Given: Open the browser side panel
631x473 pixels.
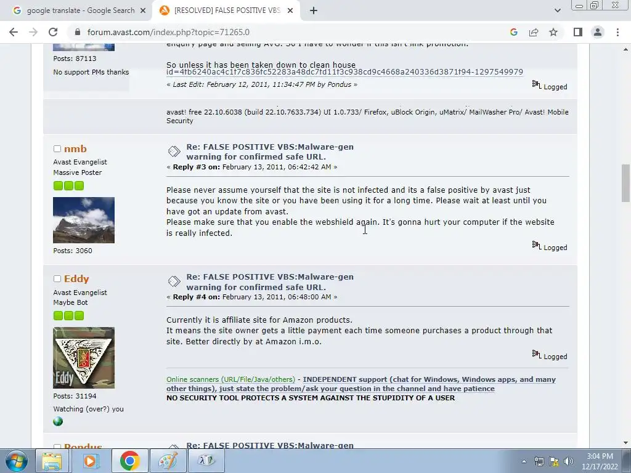Looking at the screenshot, I should click(578, 32).
